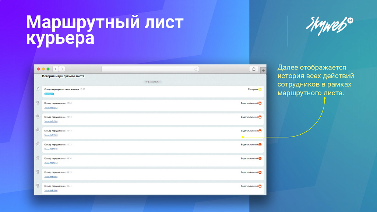Reload the page using the refresh icon
377x212 pixels.
click(x=196, y=69)
